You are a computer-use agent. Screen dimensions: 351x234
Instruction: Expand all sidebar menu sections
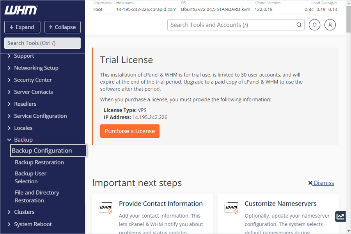(22, 27)
